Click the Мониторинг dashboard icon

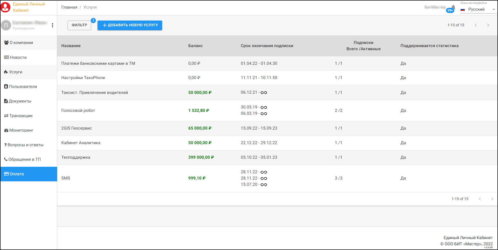[x=6, y=130]
